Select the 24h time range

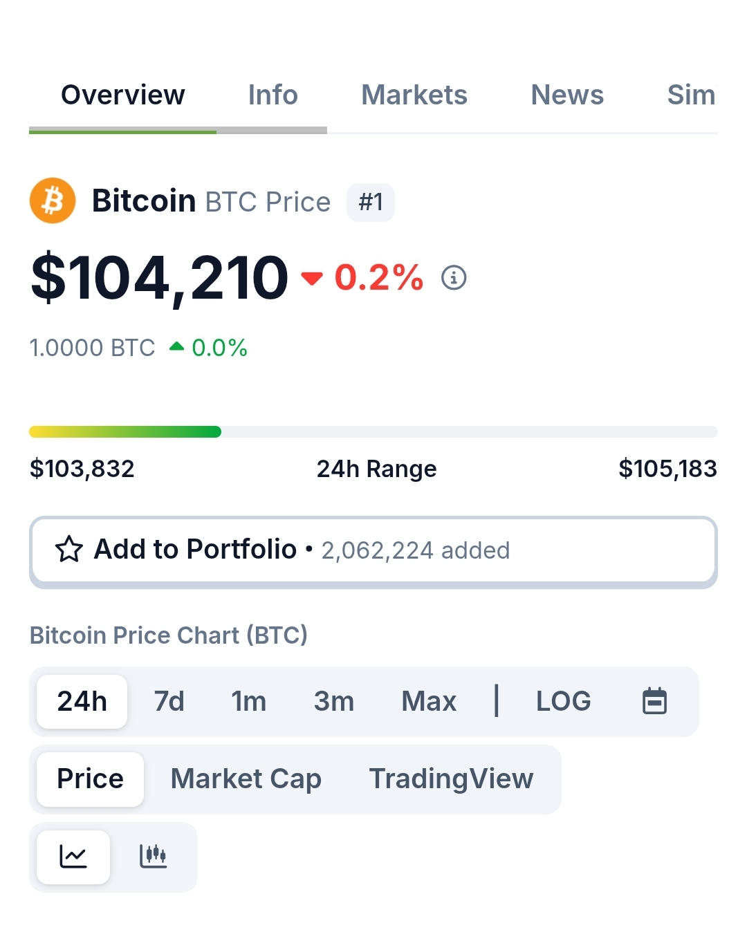coord(82,701)
